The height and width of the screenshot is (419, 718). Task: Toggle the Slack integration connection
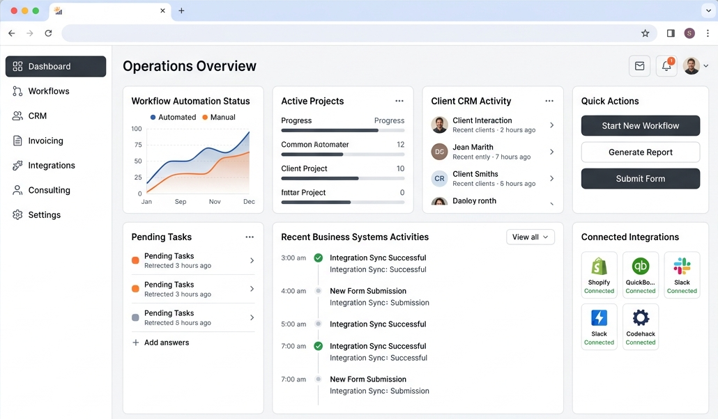(x=682, y=273)
